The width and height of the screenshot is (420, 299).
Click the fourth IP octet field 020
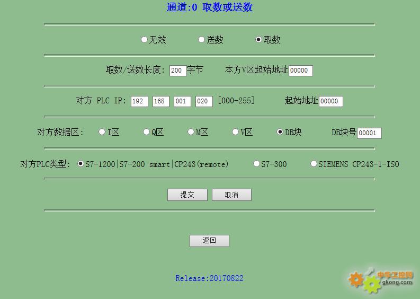coord(204,101)
